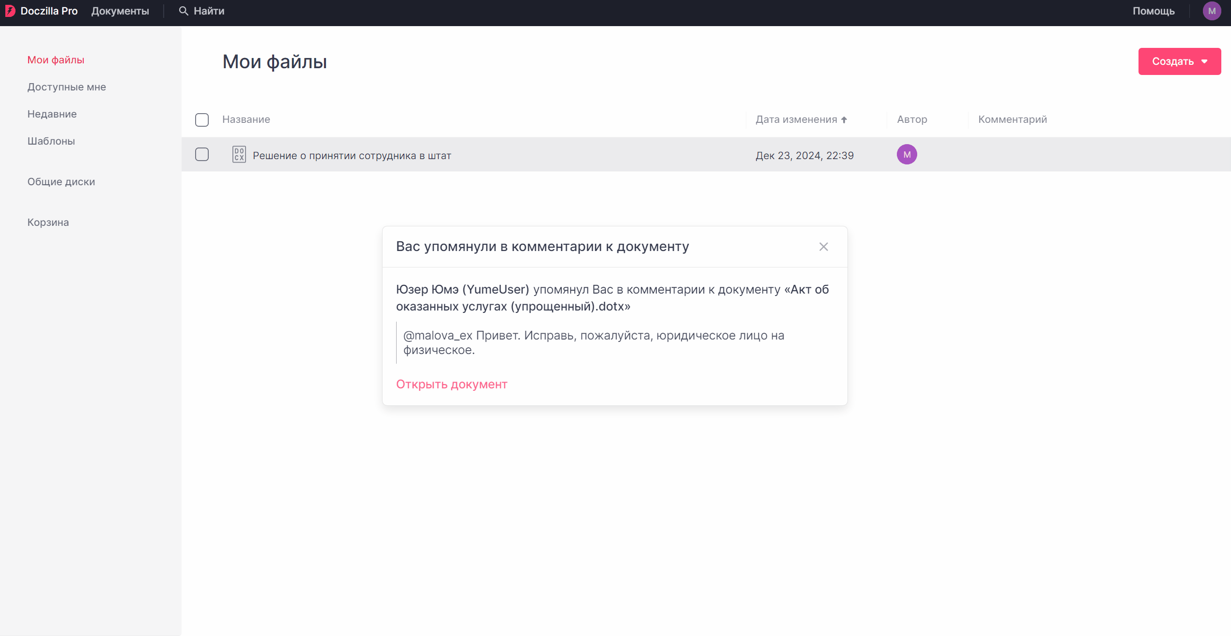Open Корзина in the sidebar
Screen dimensions: 1231x636
48,222
